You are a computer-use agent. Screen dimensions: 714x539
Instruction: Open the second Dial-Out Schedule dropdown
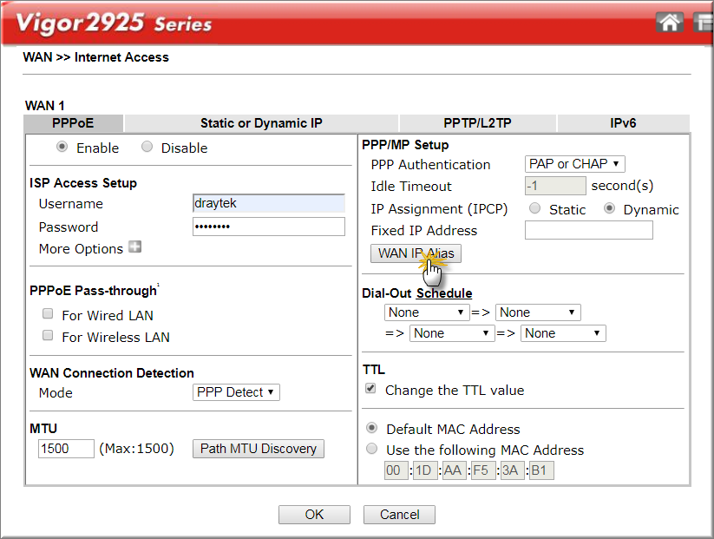point(538,312)
